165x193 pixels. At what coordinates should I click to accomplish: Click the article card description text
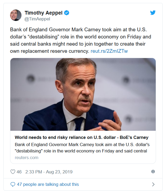click(x=82, y=148)
